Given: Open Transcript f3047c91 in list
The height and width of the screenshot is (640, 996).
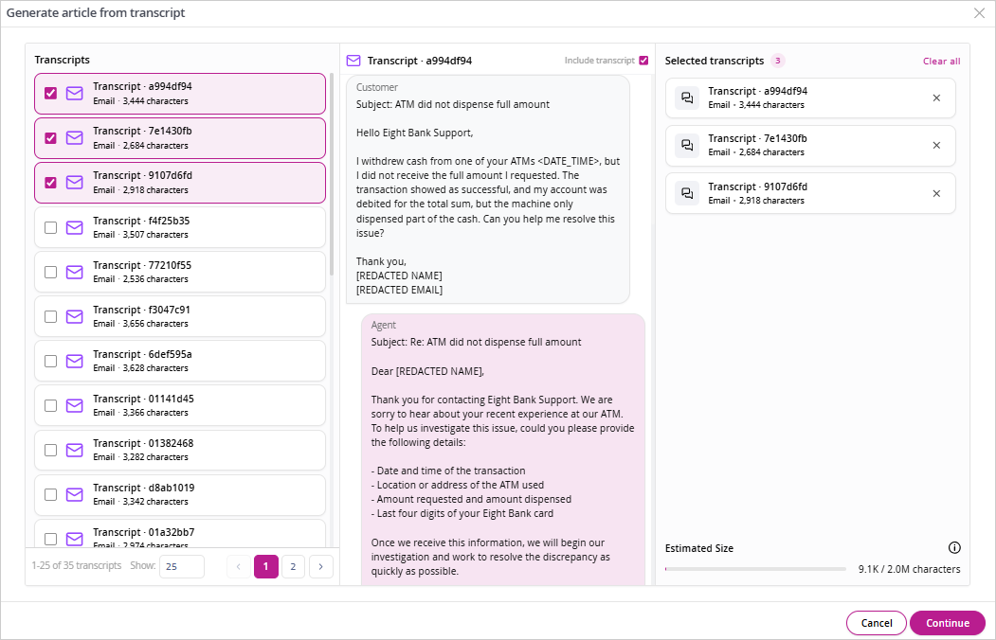Looking at the screenshot, I should [x=180, y=316].
